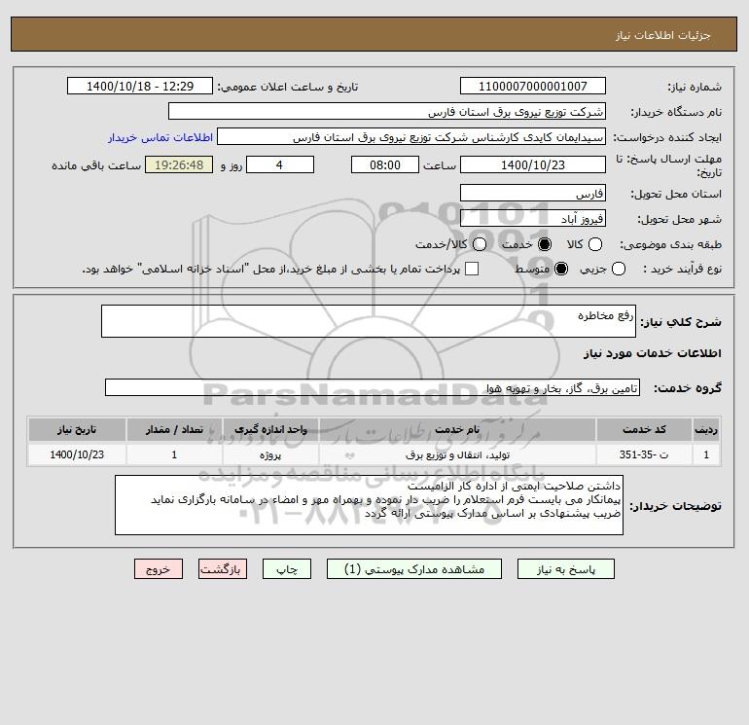The image size is (749, 725).
Task: Click مشاهده مدارک پیوستی (1) button
Action: [x=414, y=569]
